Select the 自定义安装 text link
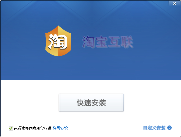This screenshot has width=181, height=137. pyautogui.click(x=154, y=128)
